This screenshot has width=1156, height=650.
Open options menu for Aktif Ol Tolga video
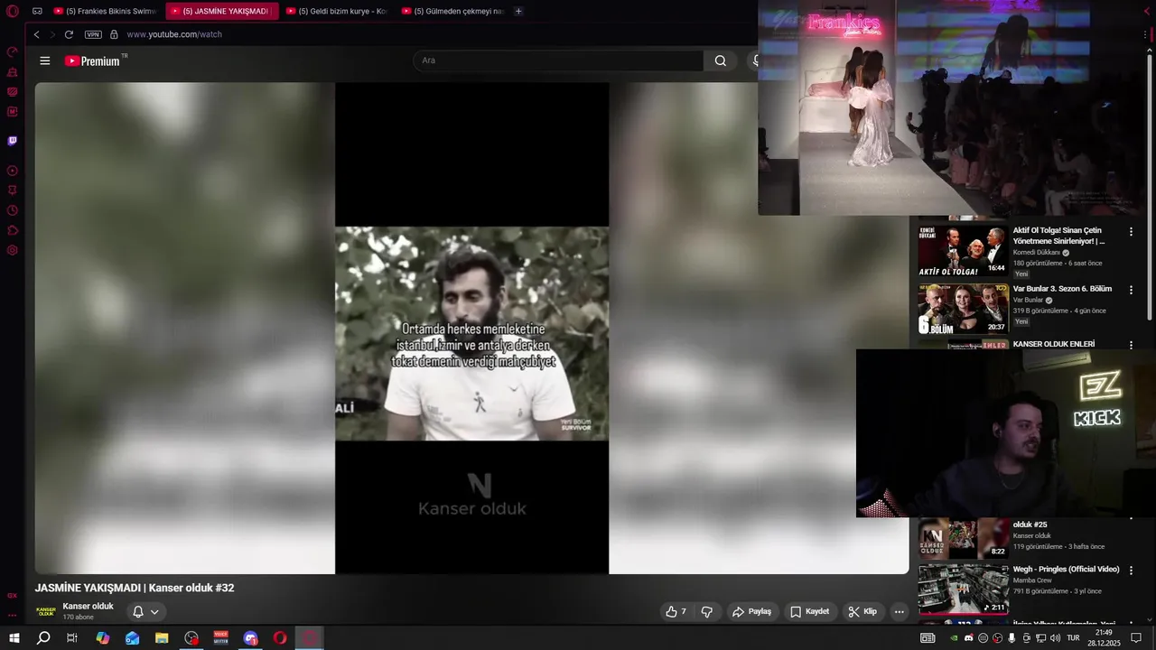(x=1131, y=232)
